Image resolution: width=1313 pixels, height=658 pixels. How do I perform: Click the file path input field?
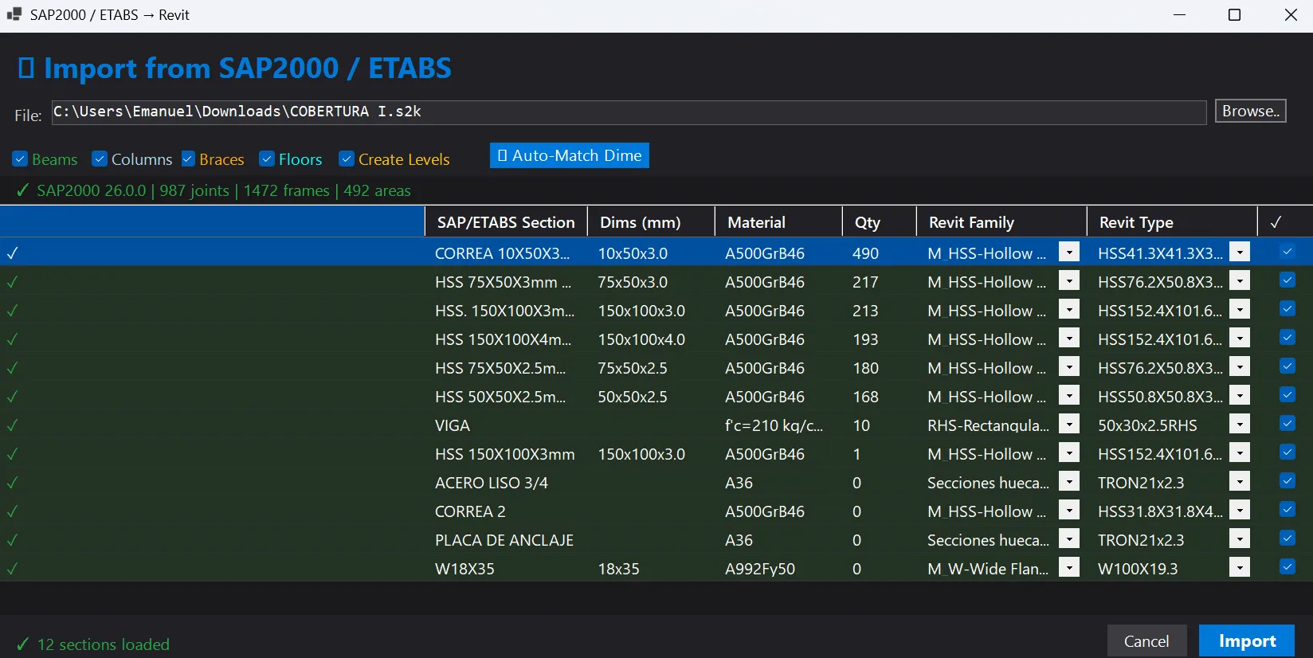[x=629, y=112]
